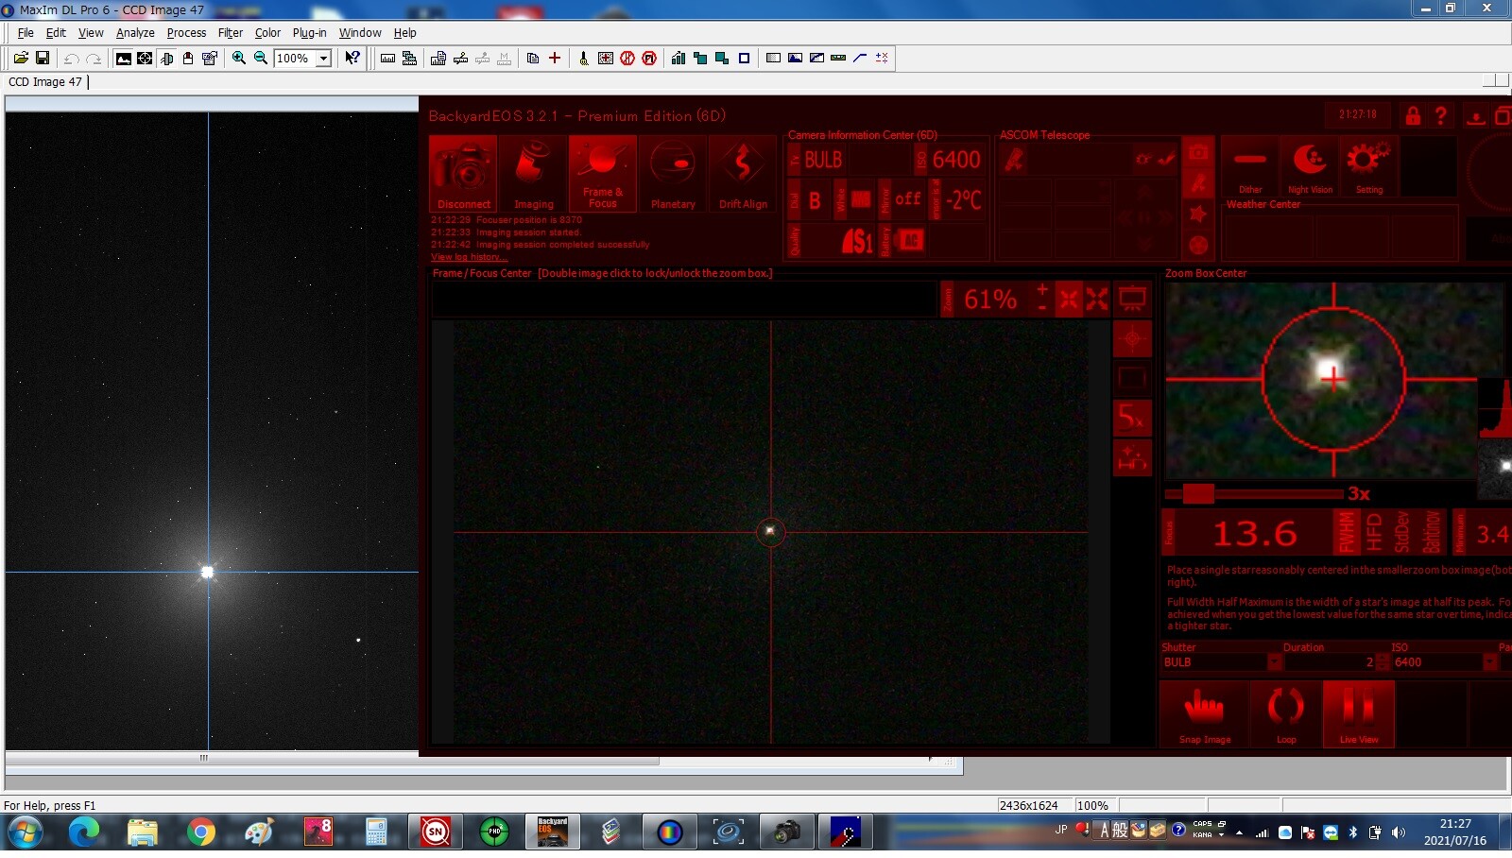Image resolution: width=1512 pixels, height=858 pixels.
Task: Expand the ISO 6400 dropdown
Action: pyautogui.click(x=1490, y=662)
